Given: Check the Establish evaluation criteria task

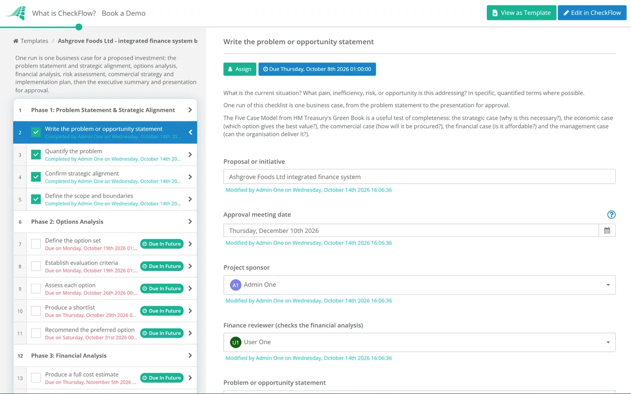Looking at the screenshot, I should [36, 266].
